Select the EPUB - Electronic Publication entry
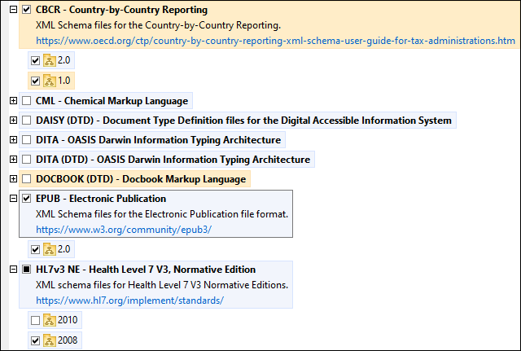This screenshot has height=351, width=521. click(101, 199)
